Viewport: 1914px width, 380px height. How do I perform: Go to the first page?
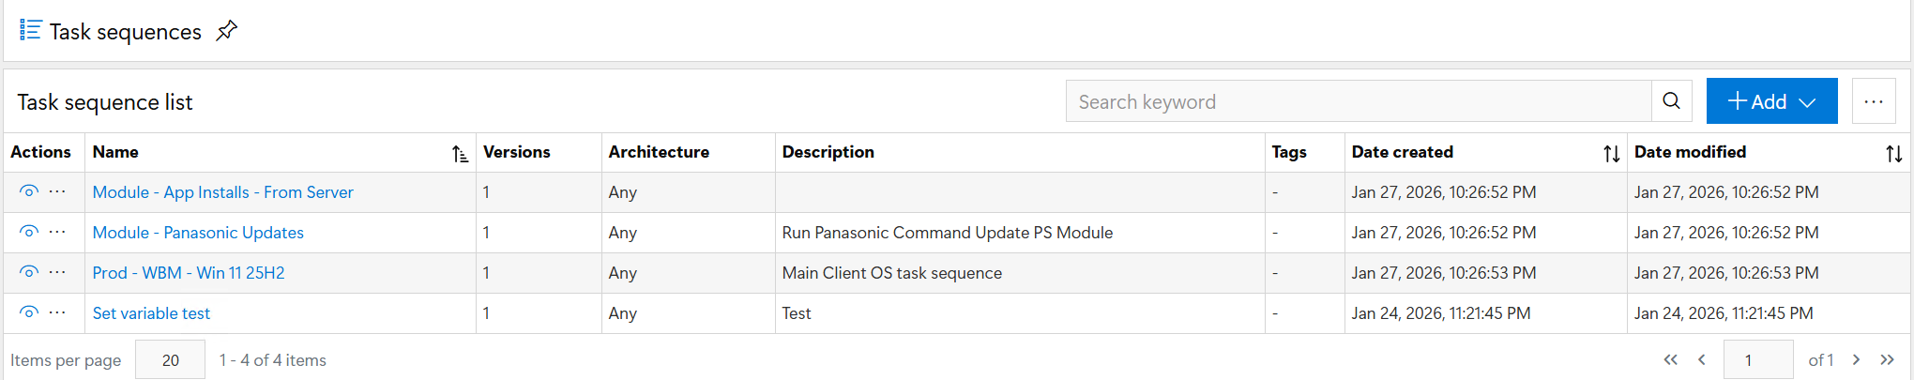pos(1670,359)
